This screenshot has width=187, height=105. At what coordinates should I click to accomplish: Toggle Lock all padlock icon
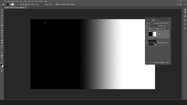158,29
